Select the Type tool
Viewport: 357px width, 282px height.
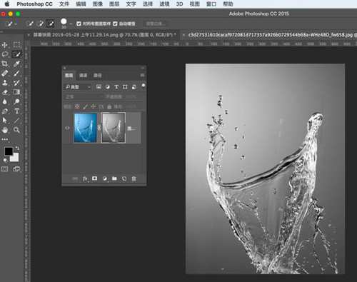tap(16, 111)
